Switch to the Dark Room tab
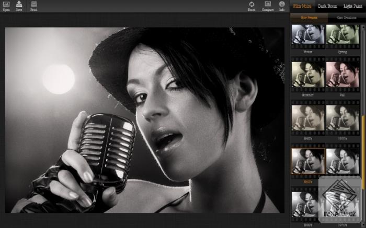 (x=327, y=6)
